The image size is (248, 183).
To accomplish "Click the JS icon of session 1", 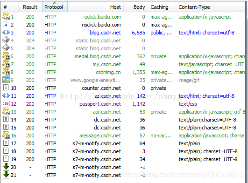I will pos(6,16).
